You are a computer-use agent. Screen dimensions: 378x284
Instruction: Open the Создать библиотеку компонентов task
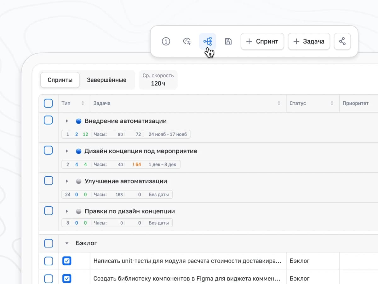[x=186, y=279]
